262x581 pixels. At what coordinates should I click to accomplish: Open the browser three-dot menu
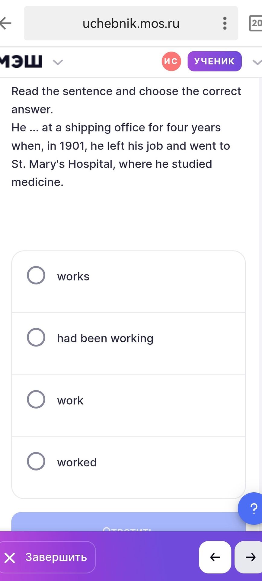click(225, 23)
